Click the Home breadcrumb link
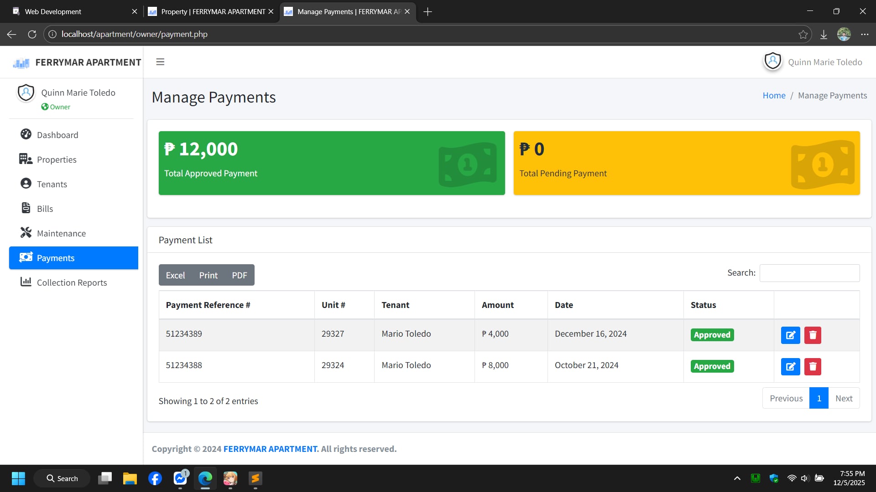876x492 pixels. (774, 95)
